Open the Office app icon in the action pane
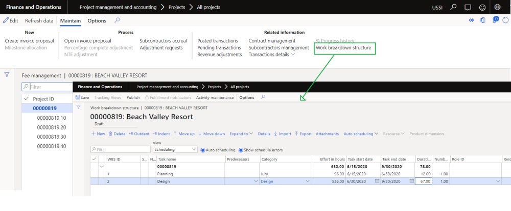The width and height of the screenshot is (511, 211). [x=483, y=20]
